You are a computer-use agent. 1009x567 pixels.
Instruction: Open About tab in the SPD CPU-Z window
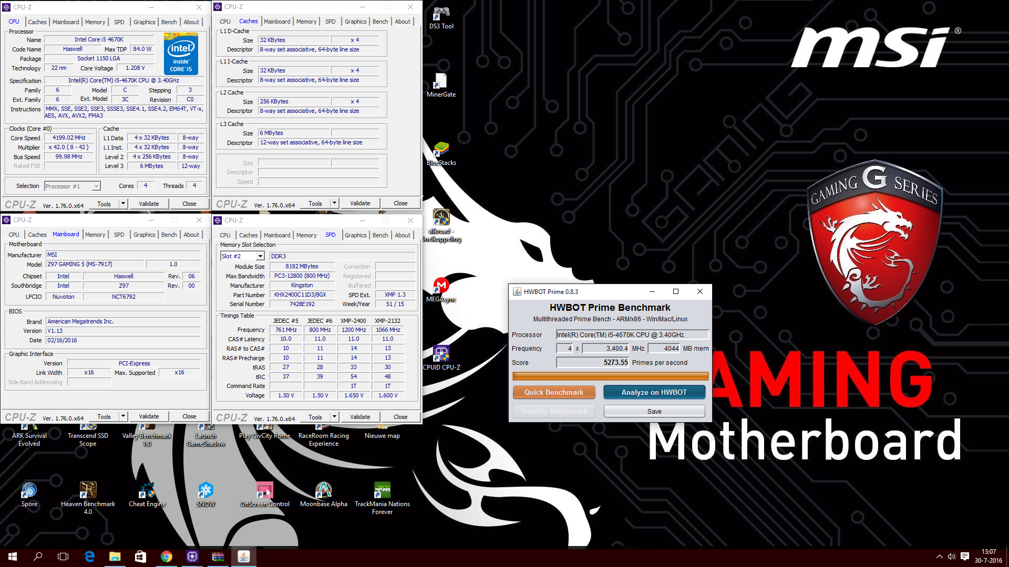click(x=403, y=235)
